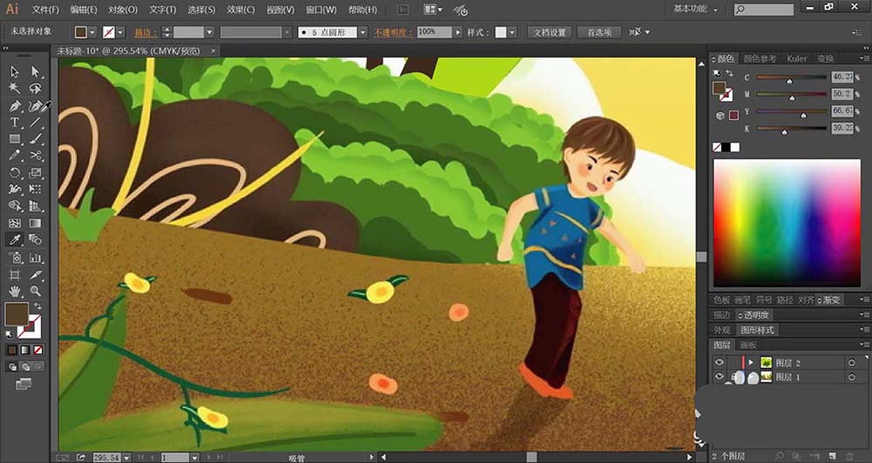872x463 pixels.
Task: Click the 描边 link in control bar
Action: click(145, 32)
